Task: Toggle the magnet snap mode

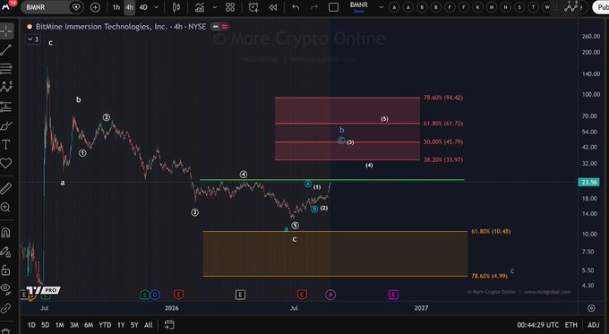Action: coord(6,232)
